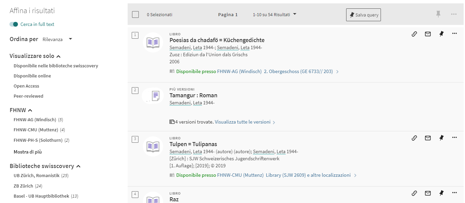Click the Salva query button
Viewport: 465px width, 203px height.
[363, 15]
